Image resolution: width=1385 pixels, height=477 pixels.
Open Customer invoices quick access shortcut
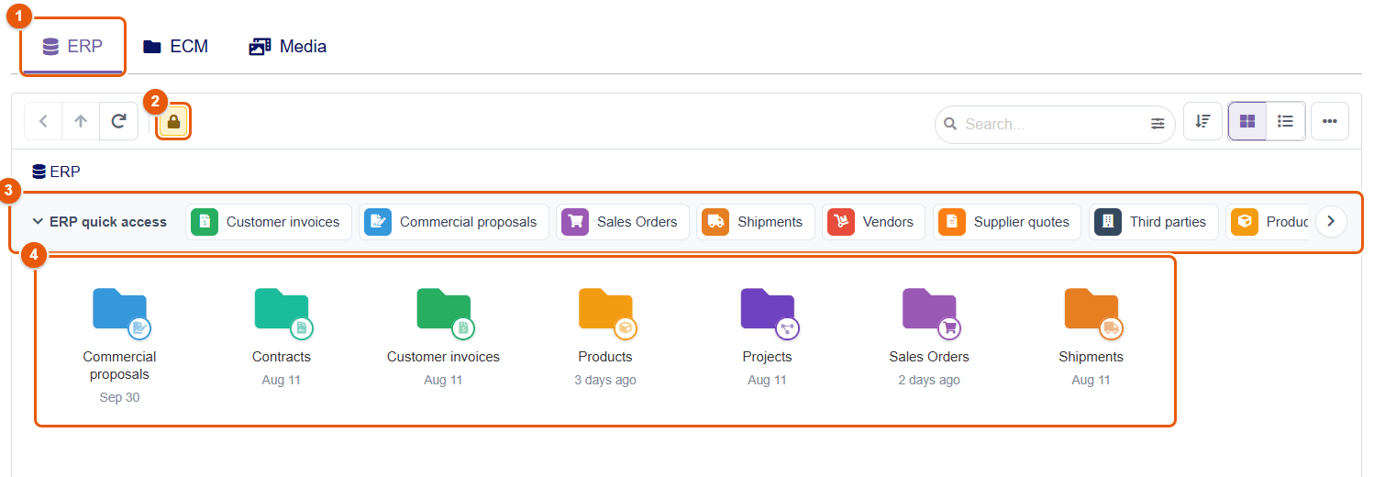pos(269,221)
